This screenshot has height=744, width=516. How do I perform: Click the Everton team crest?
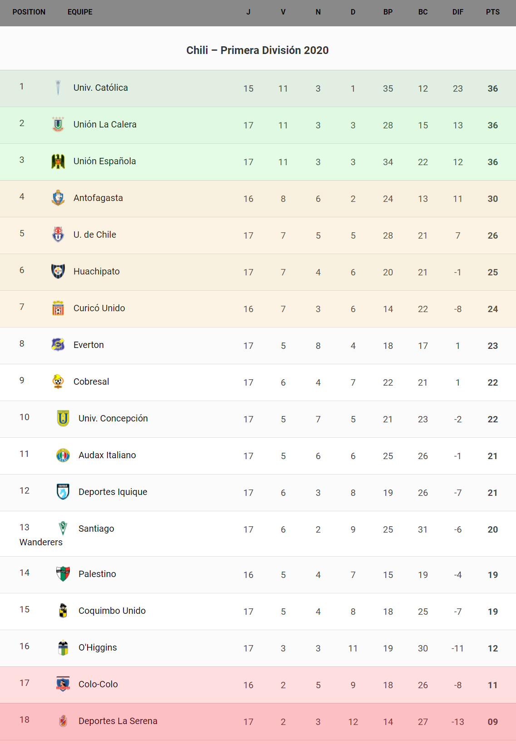coord(58,345)
